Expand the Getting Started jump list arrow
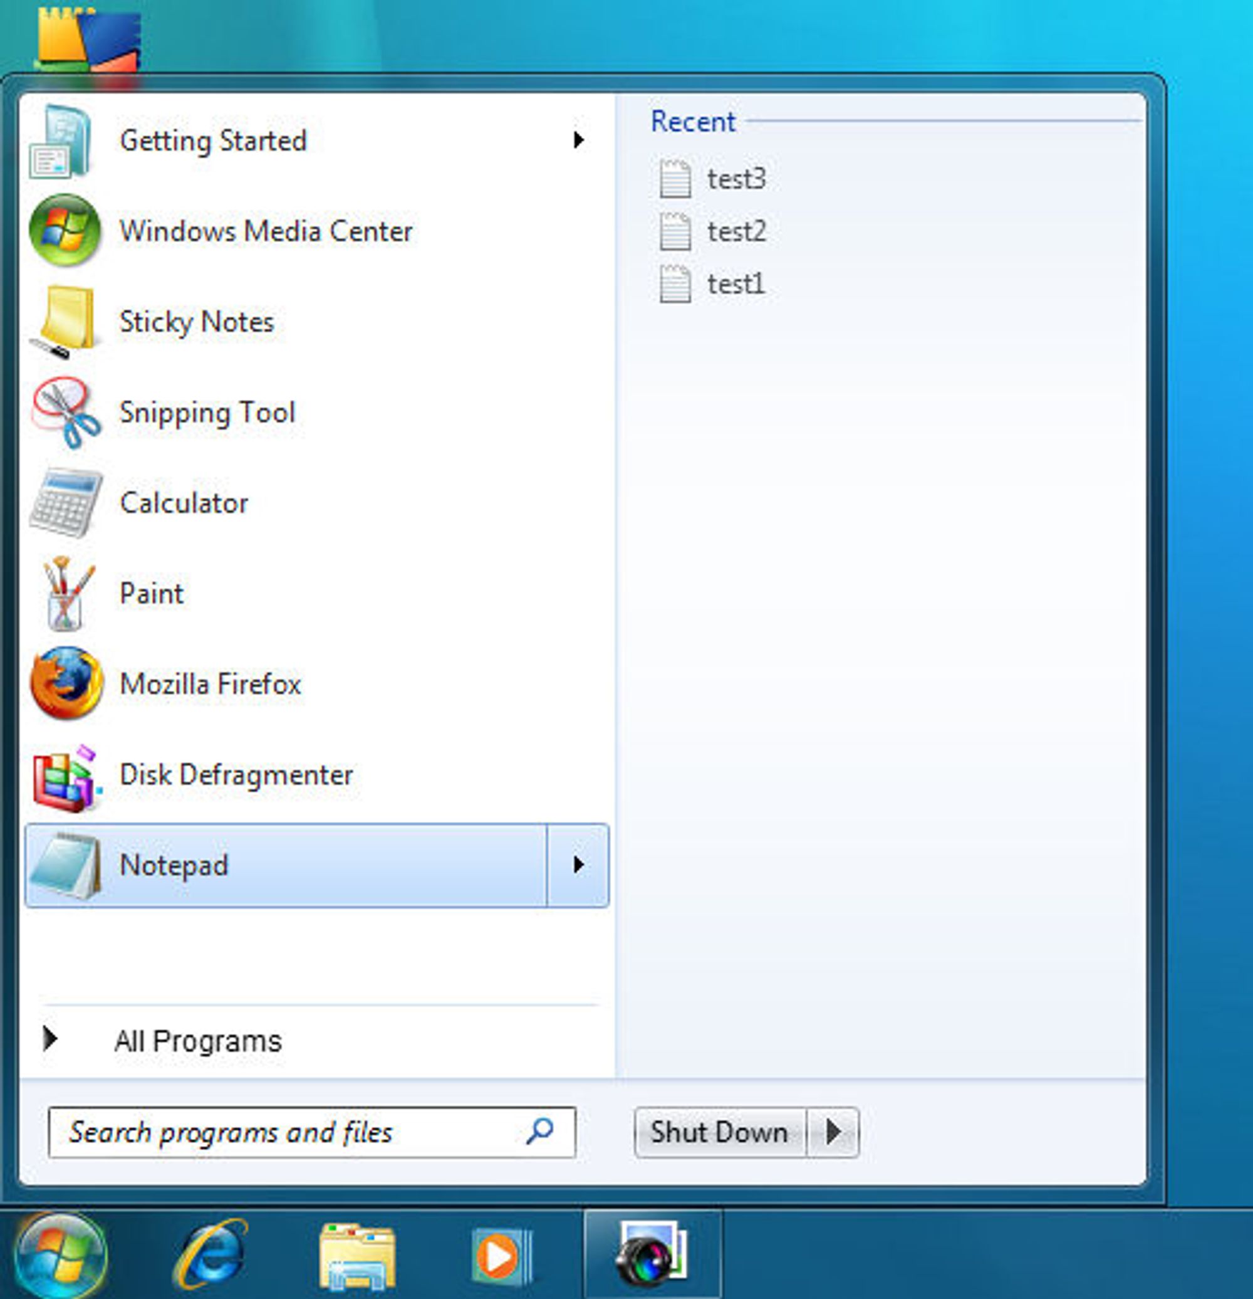The width and height of the screenshot is (1253, 1299). 578,140
